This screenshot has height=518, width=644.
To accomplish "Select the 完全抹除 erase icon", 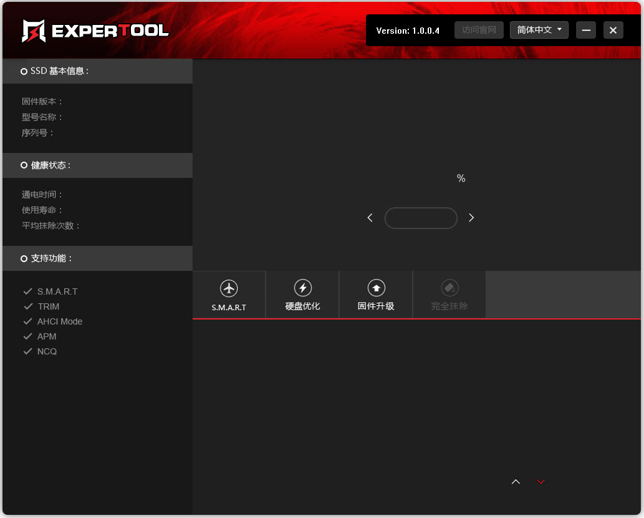I will click(449, 288).
